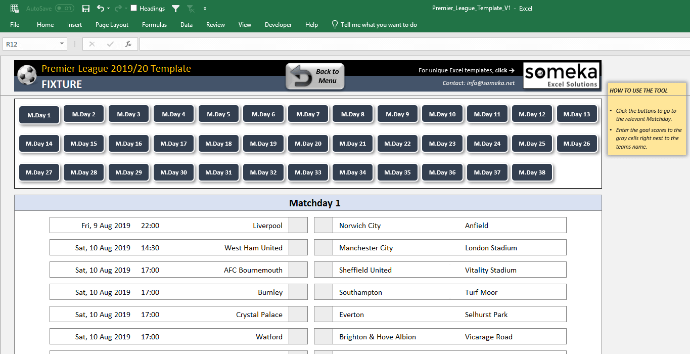Click the Clear filter icon
Screen dimensions: 690x354
[x=191, y=9]
